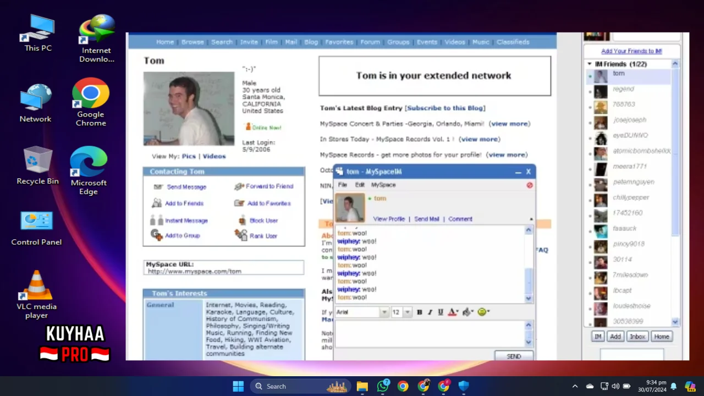Image resolution: width=704 pixels, height=396 pixels.
Task: Open File Explorer from the taskbar
Action: click(x=362, y=386)
